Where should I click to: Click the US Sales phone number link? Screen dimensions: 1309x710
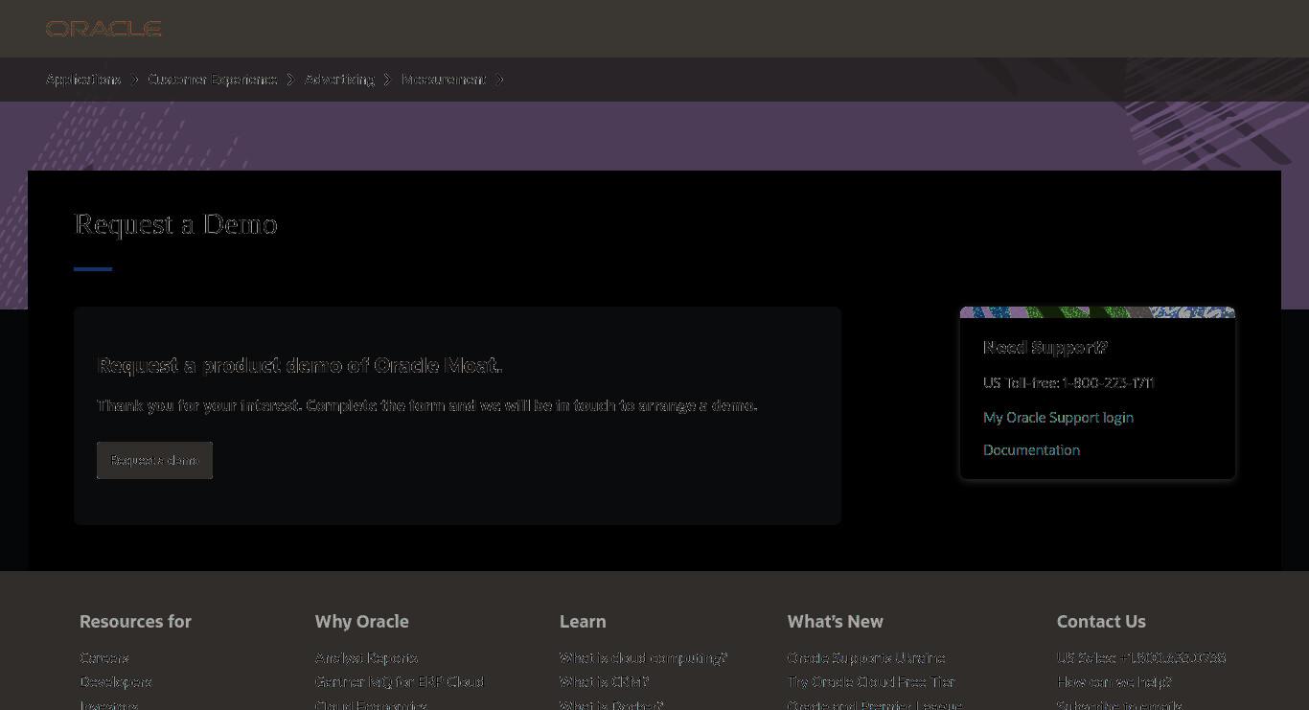point(1141,658)
